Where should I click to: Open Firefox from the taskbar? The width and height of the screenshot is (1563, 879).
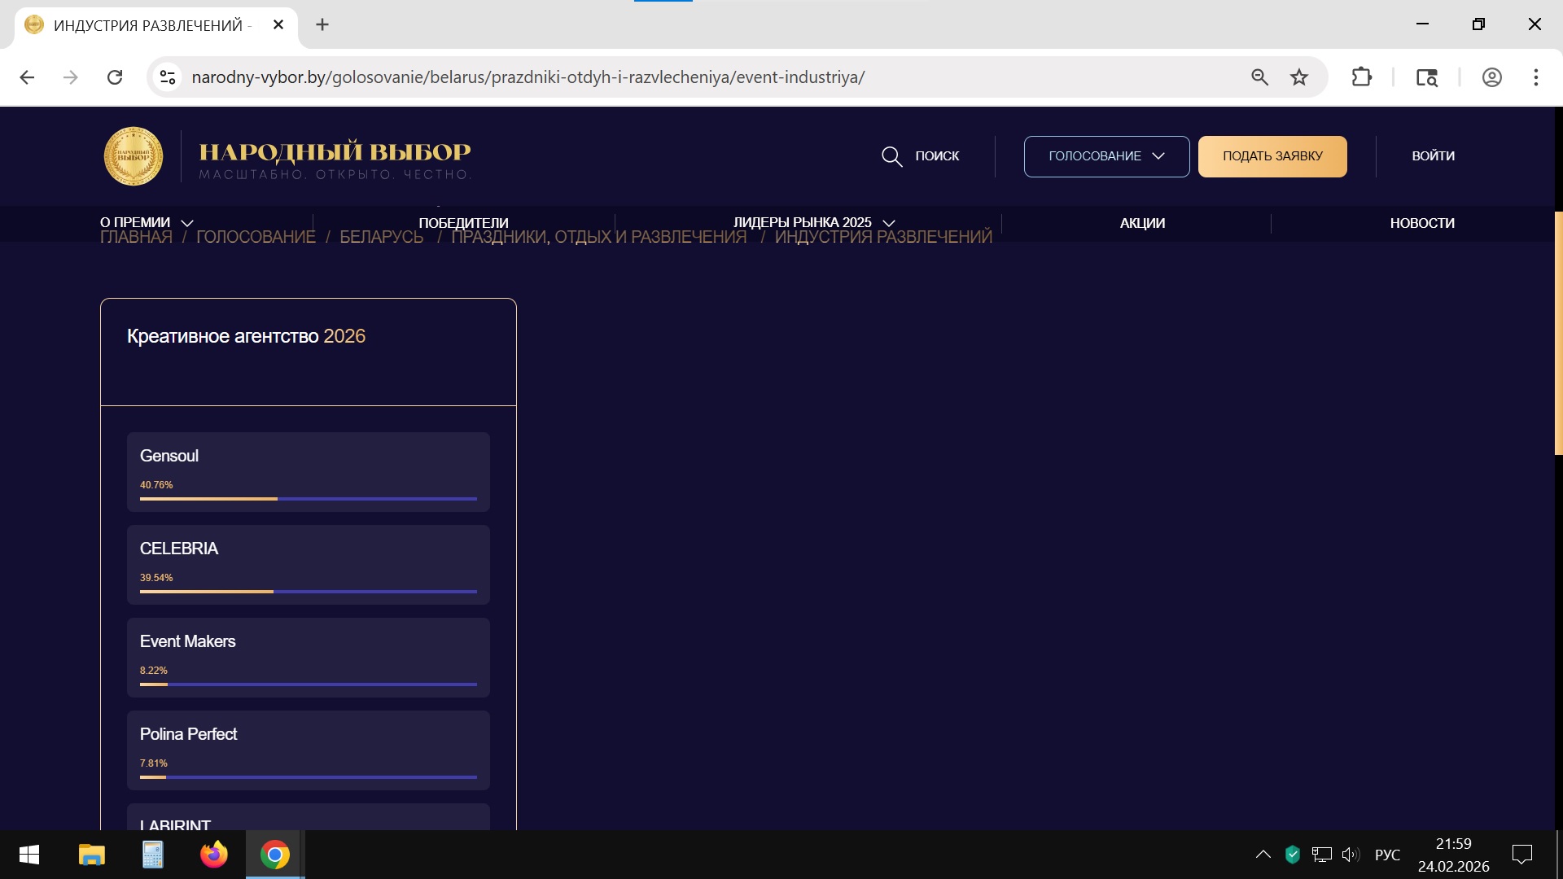coord(214,855)
